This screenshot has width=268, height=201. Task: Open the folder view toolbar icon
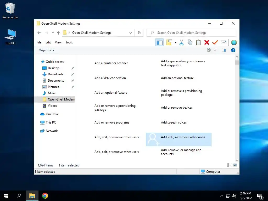click(169, 42)
